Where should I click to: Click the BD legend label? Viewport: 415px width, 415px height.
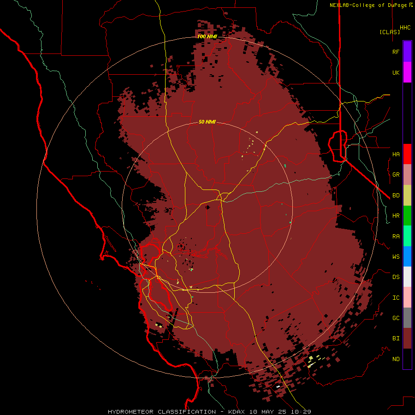click(x=396, y=196)
